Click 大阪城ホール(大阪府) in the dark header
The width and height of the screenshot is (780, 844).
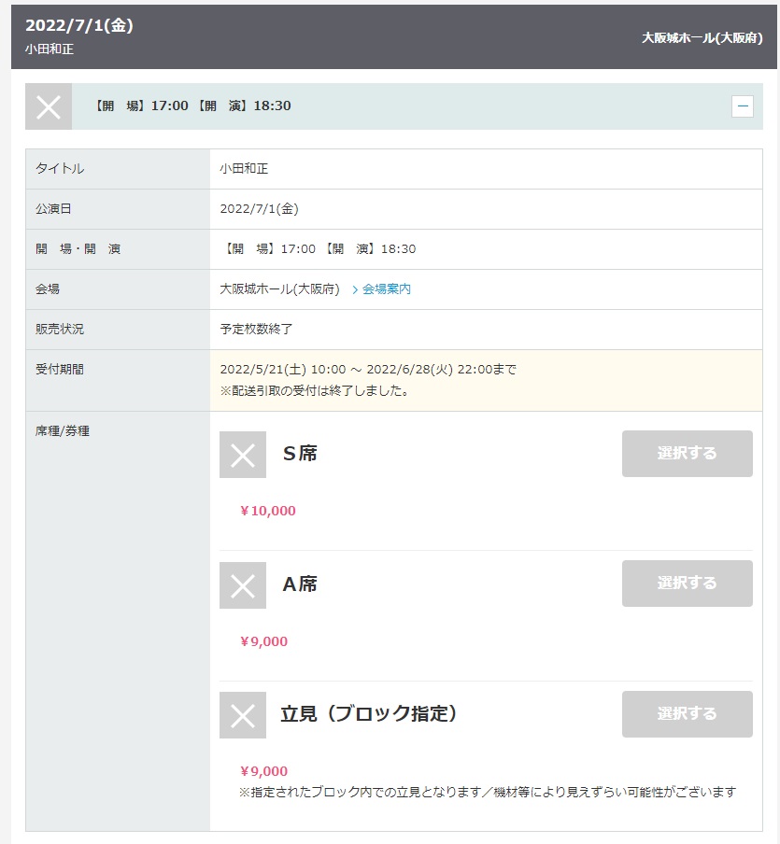tap(702, 37)
